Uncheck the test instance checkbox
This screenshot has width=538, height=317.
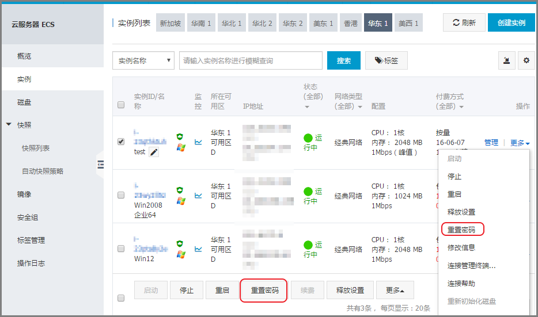coord(121,142)
